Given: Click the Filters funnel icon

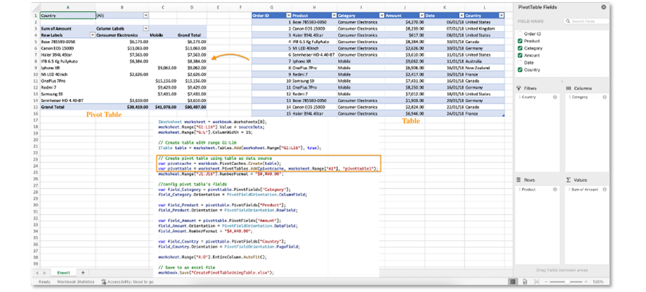Looking at the screenshot, I should (519, 88).
